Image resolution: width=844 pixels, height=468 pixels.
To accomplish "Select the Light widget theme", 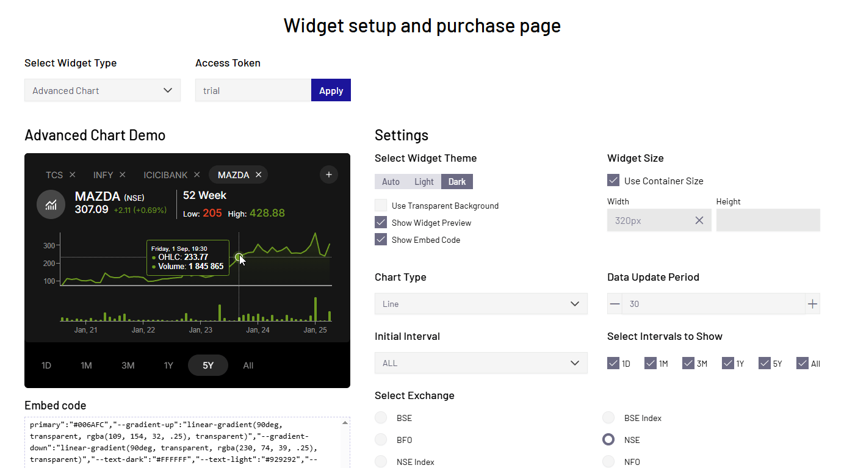I will pyautogui.click(x=424, y=182).
